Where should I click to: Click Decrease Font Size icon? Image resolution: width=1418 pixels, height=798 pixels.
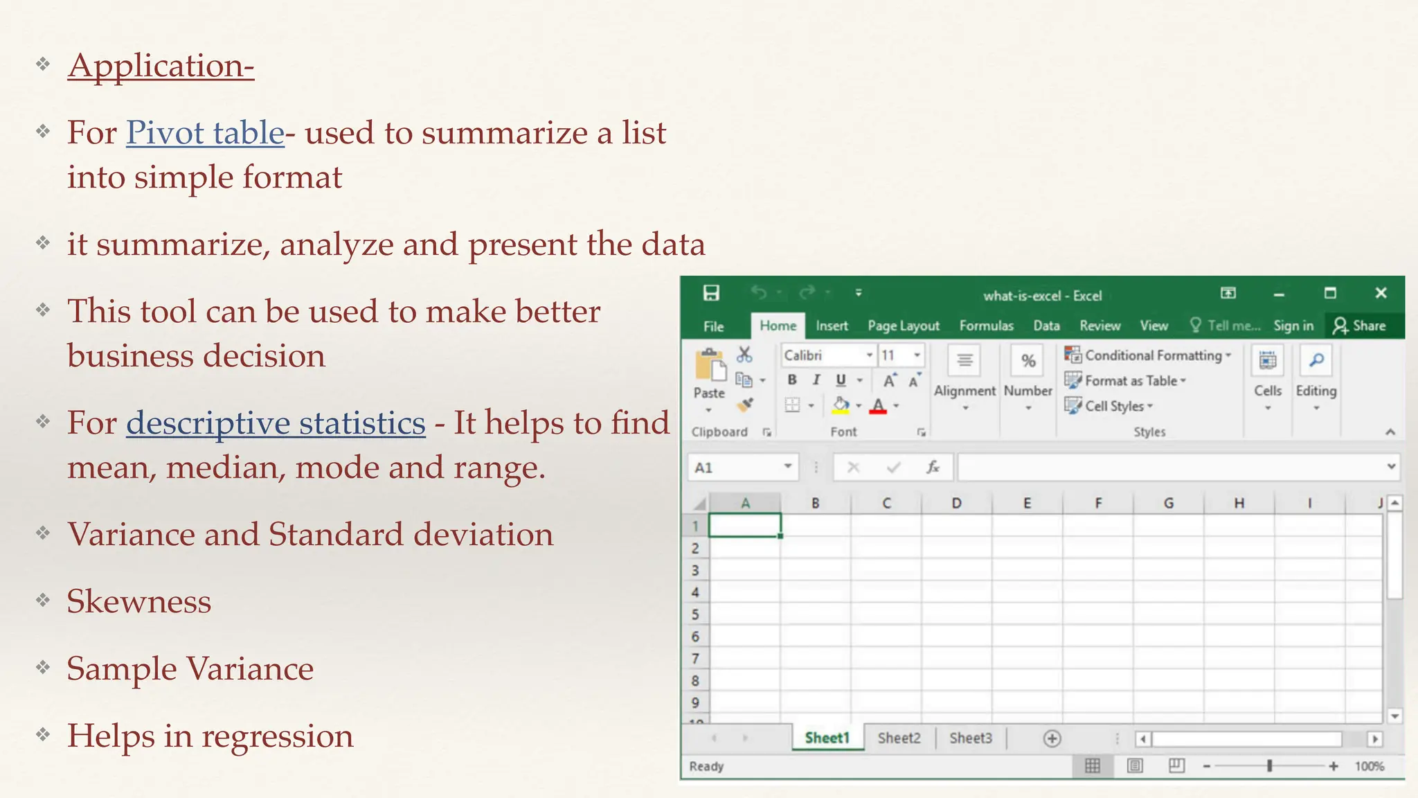[915, 380]
